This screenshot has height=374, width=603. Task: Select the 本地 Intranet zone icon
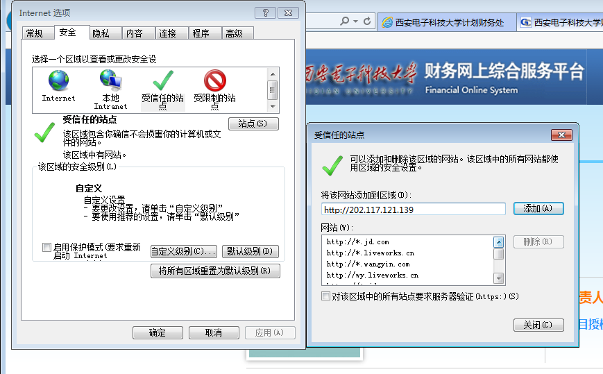[x=110, y=82]
